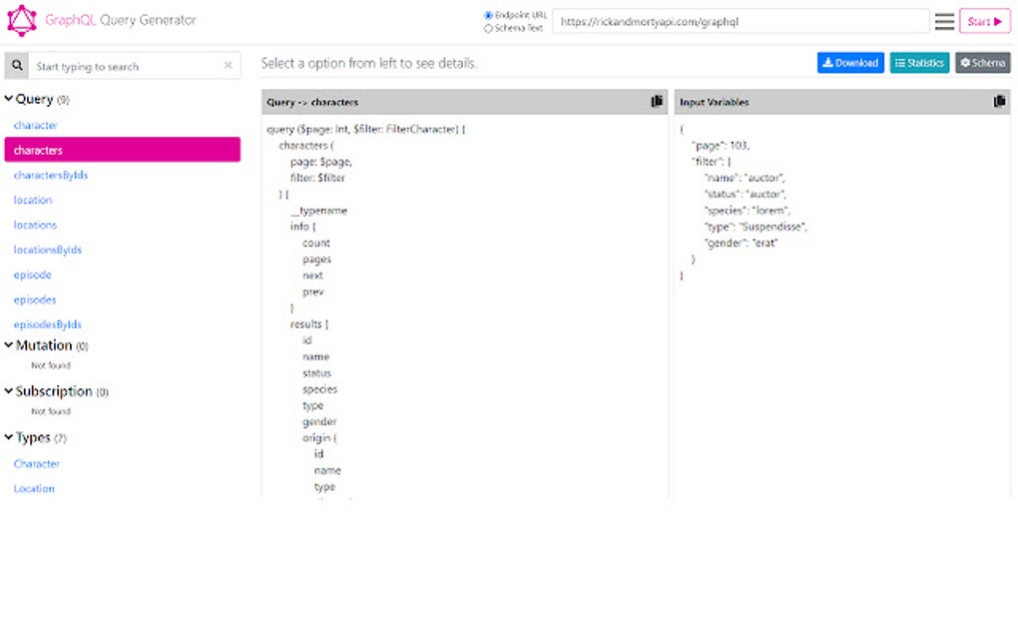Open the hamburger menu next to the URL field
The width and height of the screenshot is (1018, 637).
(944, 20)
